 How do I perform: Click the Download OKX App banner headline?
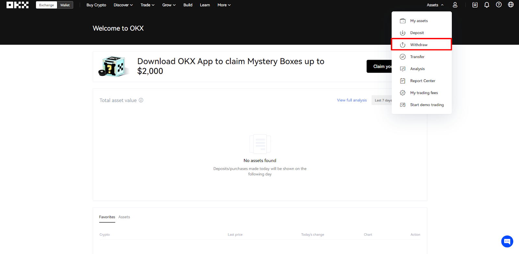pos(231,66)
